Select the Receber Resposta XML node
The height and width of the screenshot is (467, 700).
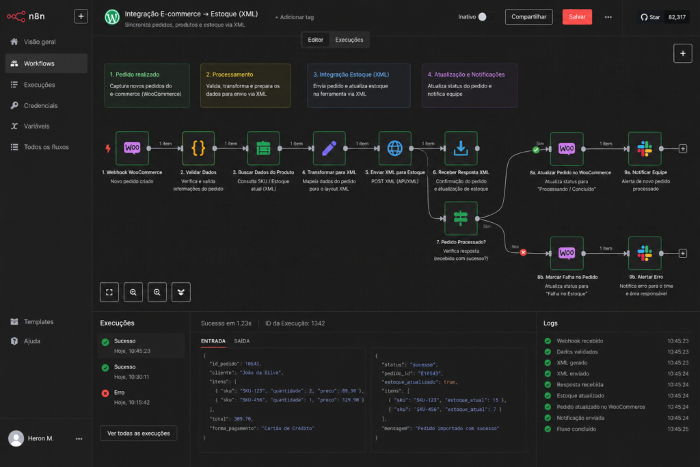(461, 148)
